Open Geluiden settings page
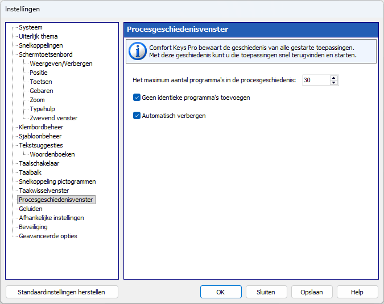Viewport: 384px width, 304px height. (x=31, y=209)
